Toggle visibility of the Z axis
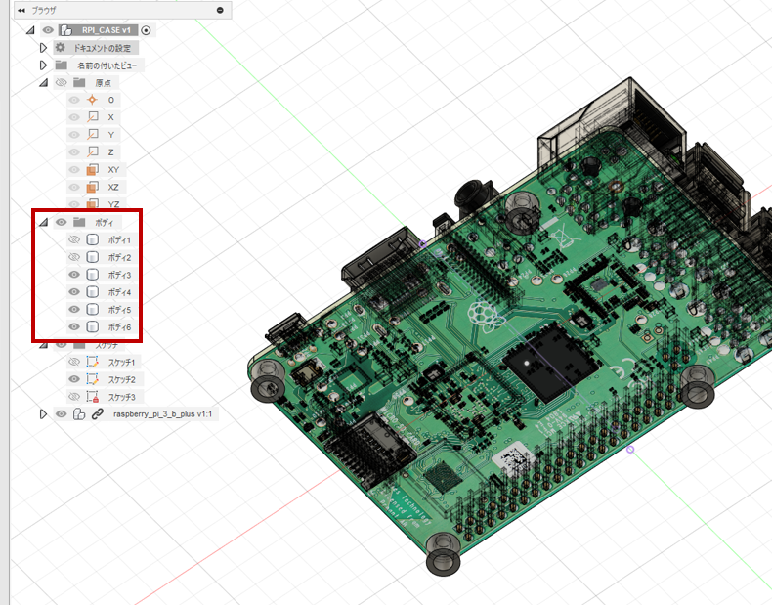The height and width of the screenshot is (605, 772). click(74, 152)
